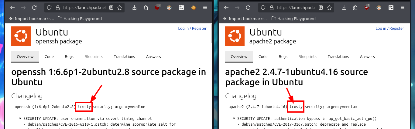This screenshot has height=129, width=415.
Task: Open QR code extension in openssh window
Action: pyautogui.click(x=181, y=8)
